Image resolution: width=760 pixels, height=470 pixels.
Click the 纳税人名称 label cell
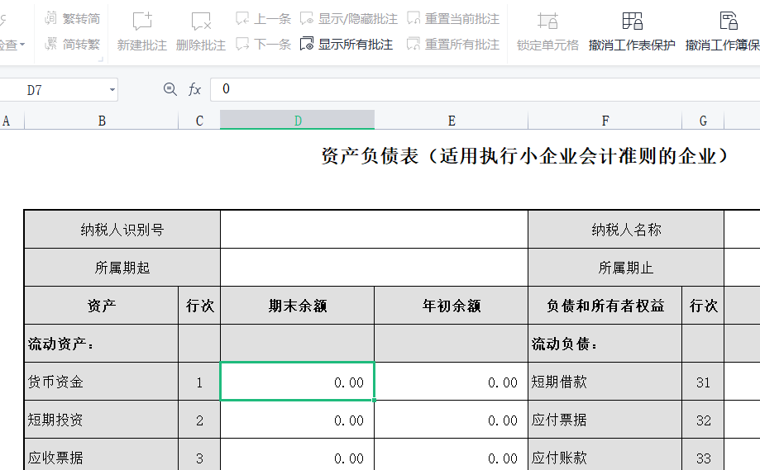[626, 230]
